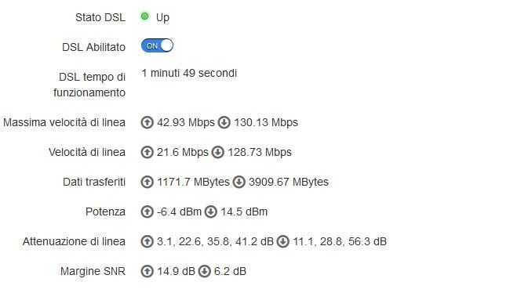The width and height of the screenshot is (528, 293).
Task: Click download arrow icon beside 130.13 Mbps
Action: click(x=224, y=122)
